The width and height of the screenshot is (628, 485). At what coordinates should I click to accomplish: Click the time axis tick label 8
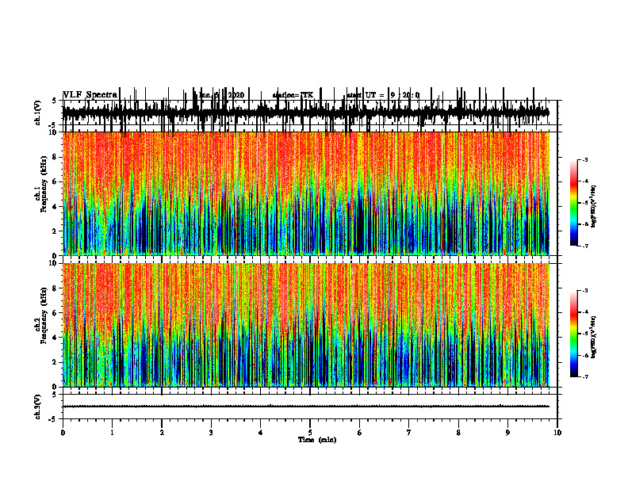(458, 433)
